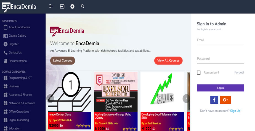This screenshot has width=255, height=131.
Task: Click the sign-in arrow icon in header
Action: pos(62,7)
